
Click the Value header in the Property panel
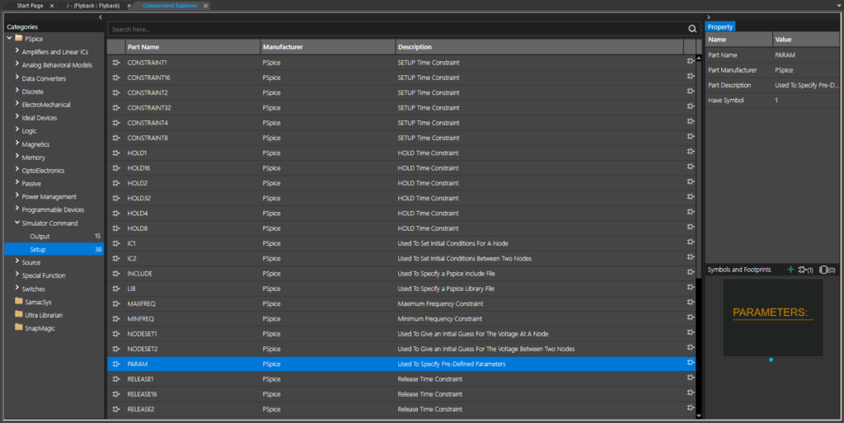click(806, 40)
